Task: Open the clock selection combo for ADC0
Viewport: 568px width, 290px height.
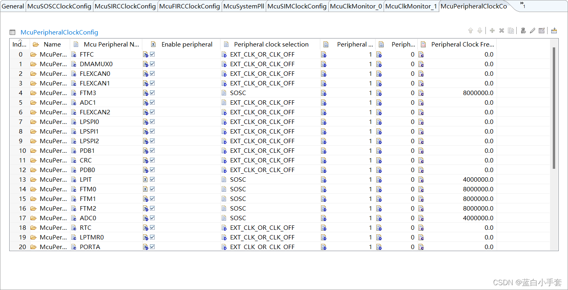Action: pos(270,218)
